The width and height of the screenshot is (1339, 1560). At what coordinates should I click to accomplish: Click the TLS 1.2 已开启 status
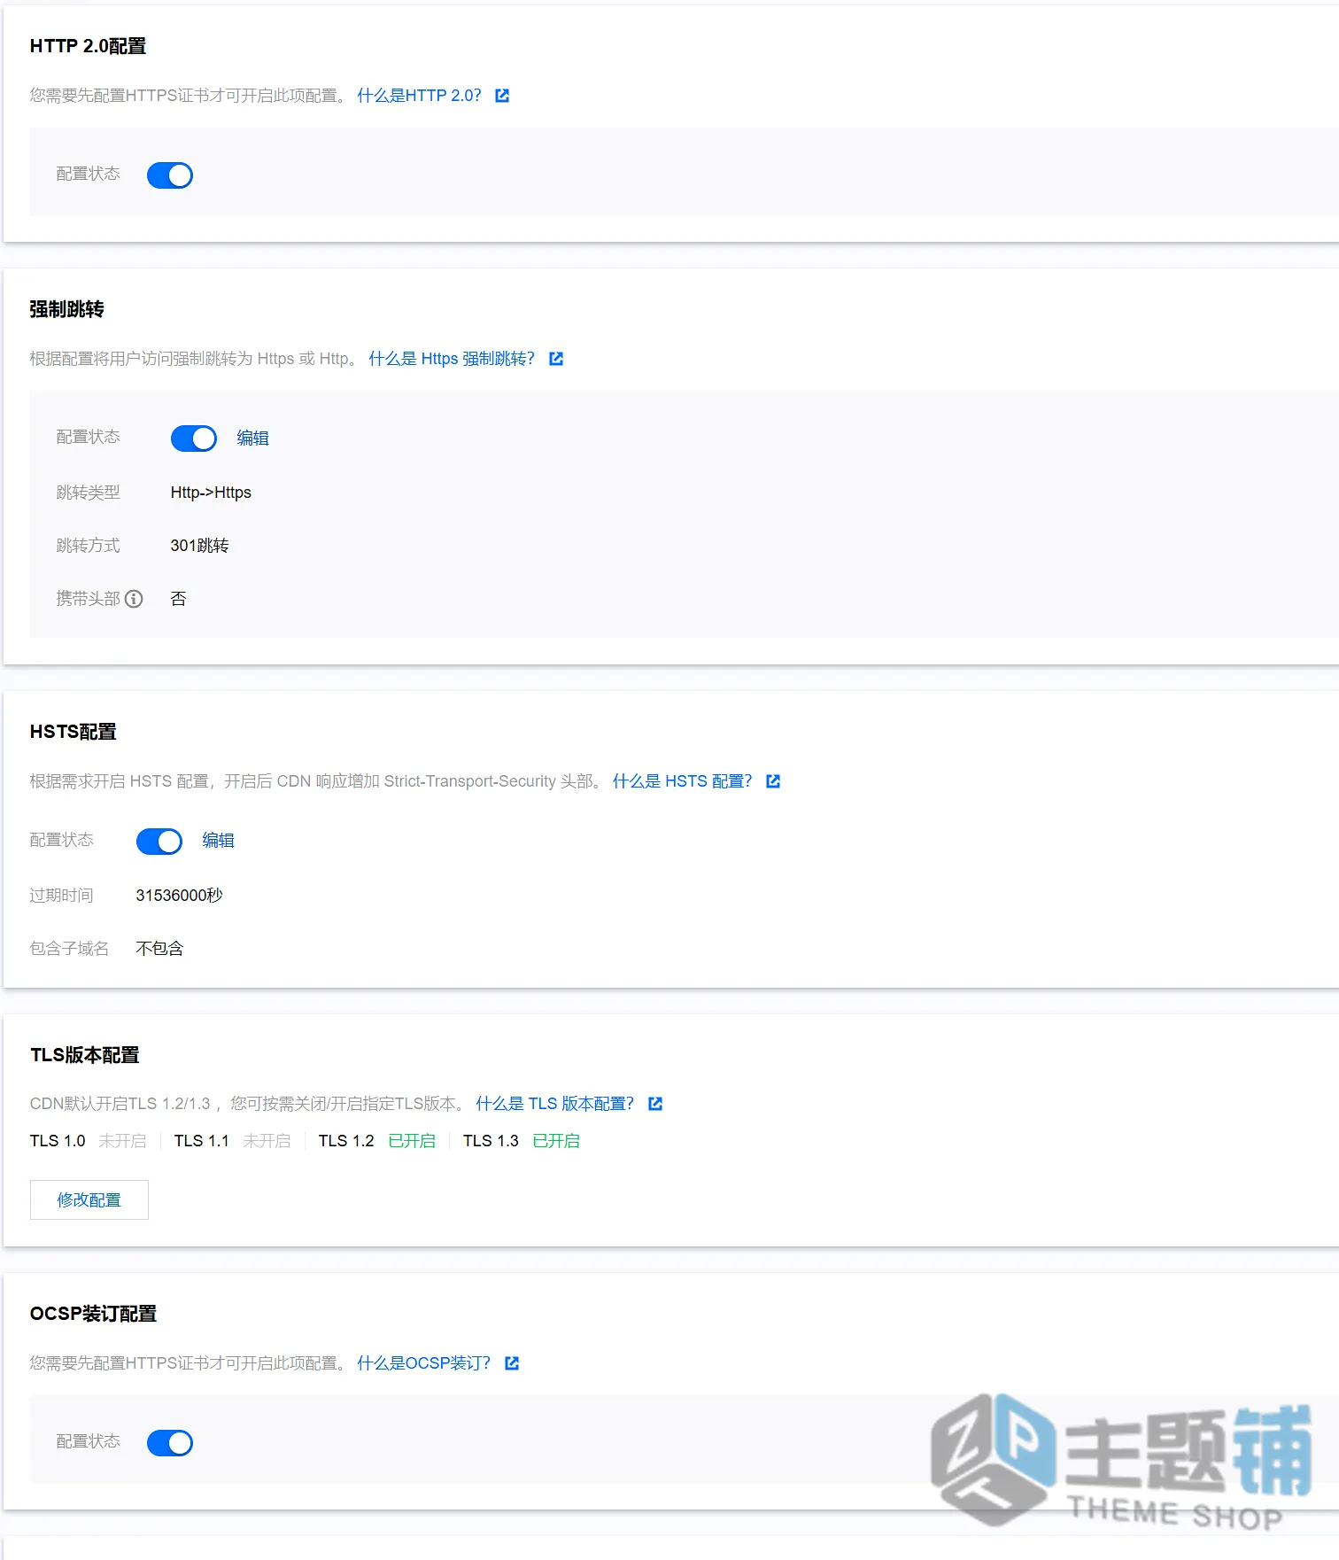413,1141
